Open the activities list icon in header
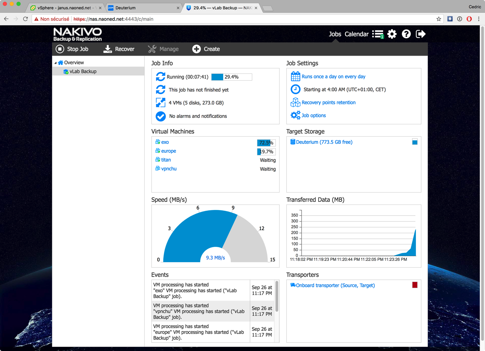 378,34
